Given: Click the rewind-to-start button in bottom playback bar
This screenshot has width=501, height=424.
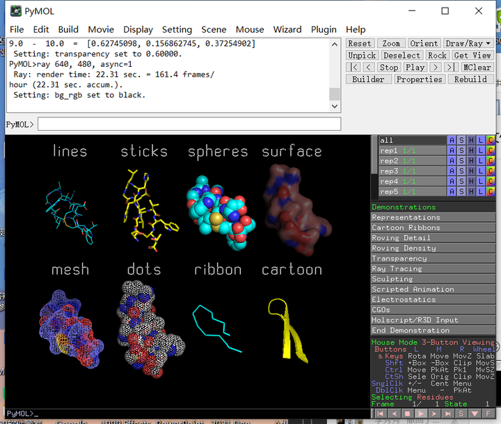Looking at the screenshot, I should [x=380, y=414].
